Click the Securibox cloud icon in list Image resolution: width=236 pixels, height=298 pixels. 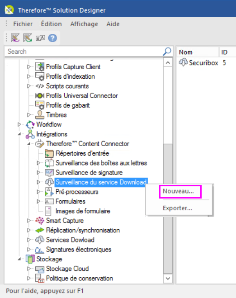[x=184, y=62]
